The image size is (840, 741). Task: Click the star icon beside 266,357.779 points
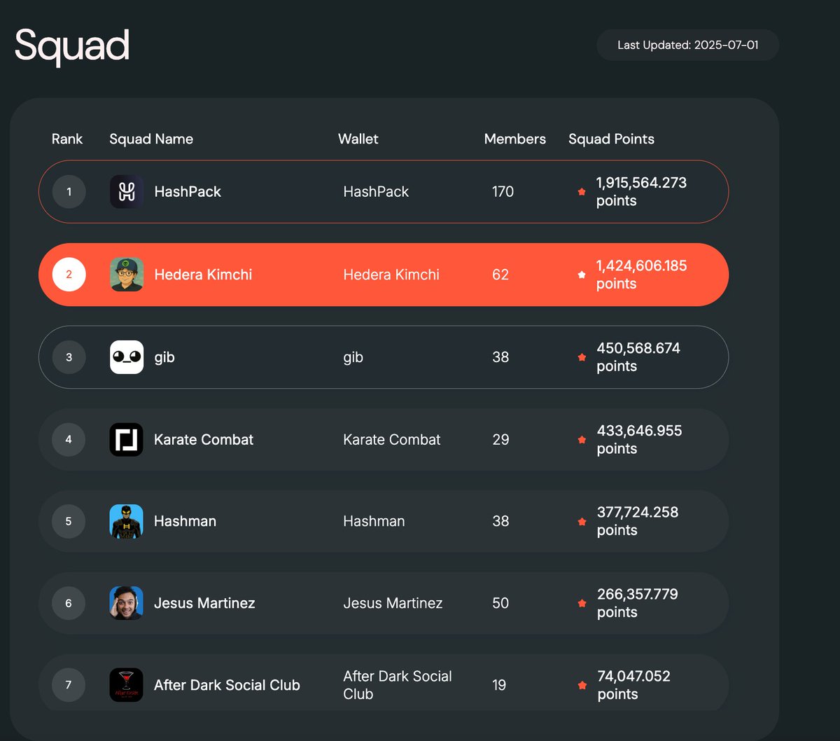(x=582, y=603)
